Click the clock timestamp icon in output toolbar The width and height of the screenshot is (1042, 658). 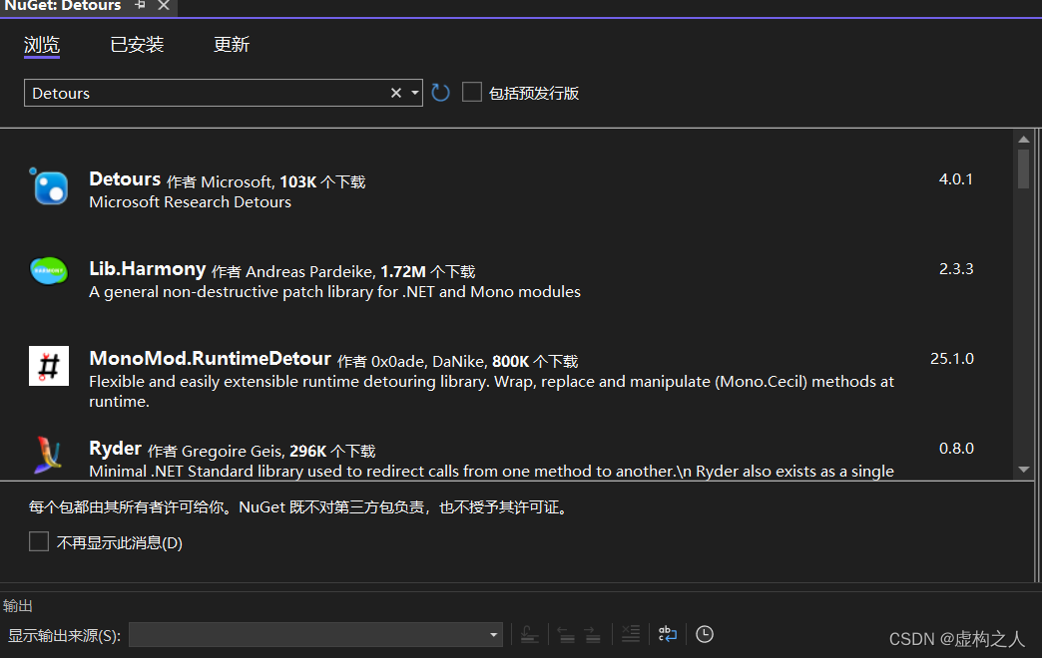coord(705,634)
